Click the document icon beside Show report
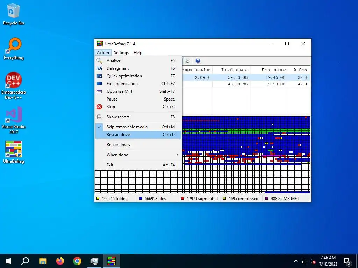 (x=99, y=117)
